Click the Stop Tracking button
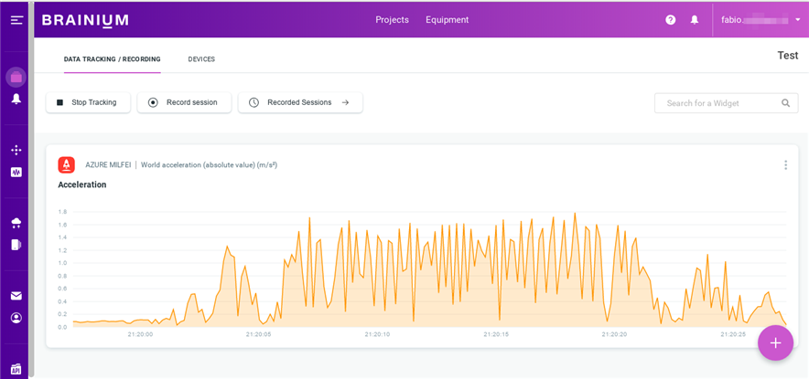809x379 pixels. (x=88, y=102)
